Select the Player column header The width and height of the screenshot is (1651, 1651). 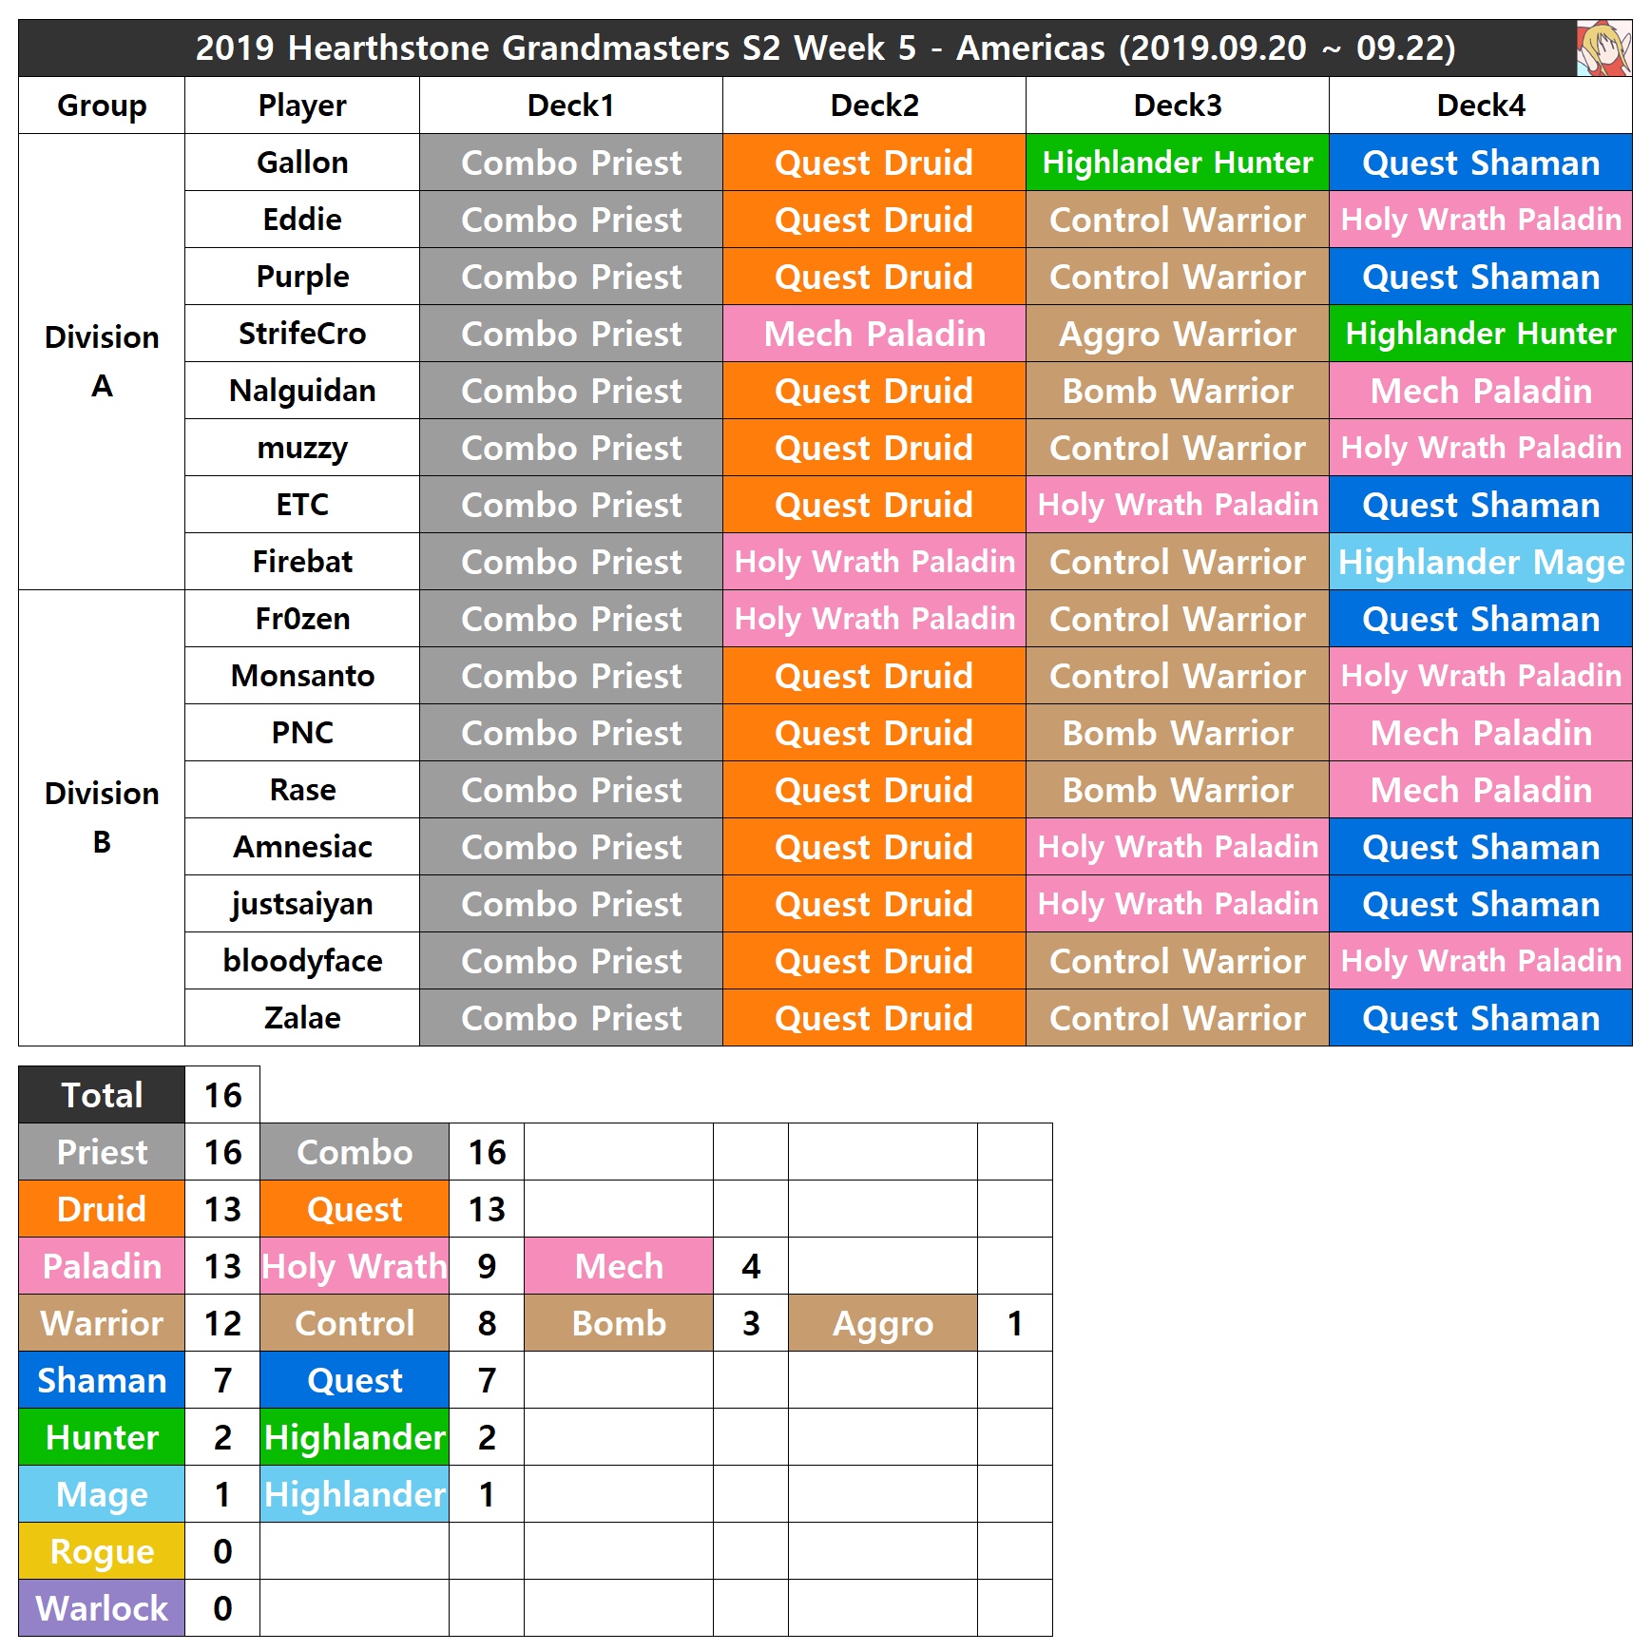pyautogui.click(x=302, y=106)
